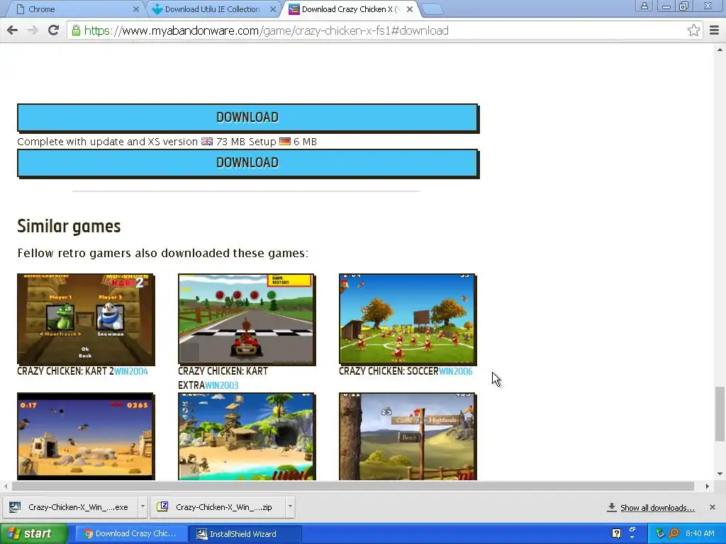Screen dimensions: 726x544
Task: Click the horizontal scroll left arrow
Action: click(x=6, y=486)
